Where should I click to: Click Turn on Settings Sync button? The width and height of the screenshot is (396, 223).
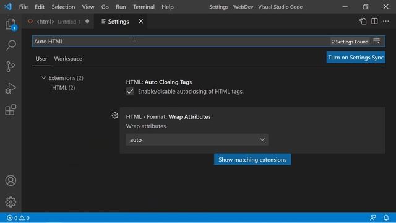356,58
